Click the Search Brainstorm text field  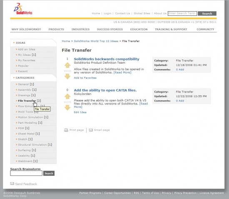pyautogui.click(x=26, y=173)
